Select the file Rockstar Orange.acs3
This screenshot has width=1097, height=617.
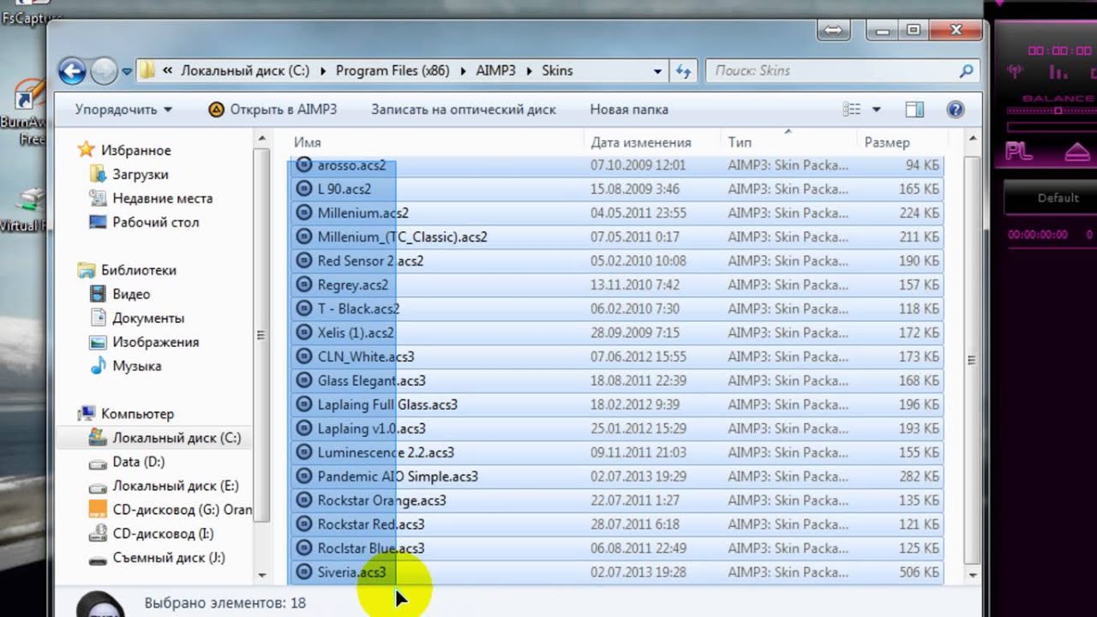tap(616, 500)
